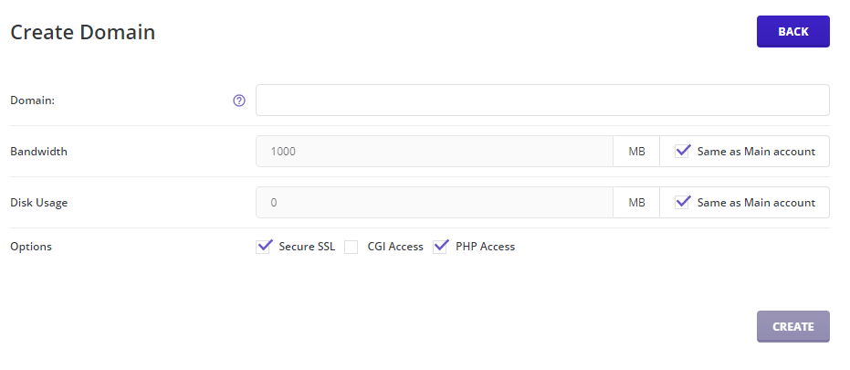Click the Domain: field label
This screenshot has height=370, width=850.
pyautogui.click(x=33, y=100)
